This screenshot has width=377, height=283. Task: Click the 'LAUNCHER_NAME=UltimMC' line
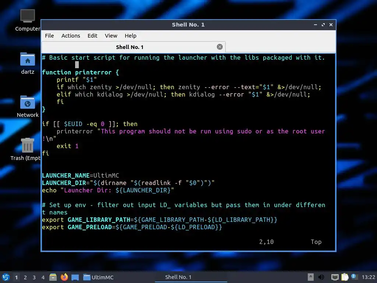tap(80, 175)
